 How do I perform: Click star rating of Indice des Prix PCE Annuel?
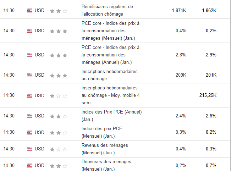[59, 116]
